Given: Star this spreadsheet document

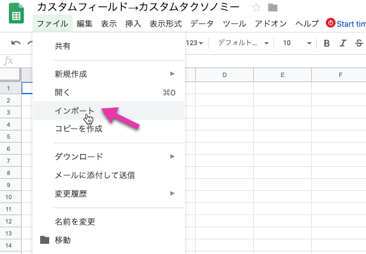Looking at the screenshot, I should pos(256,8).
